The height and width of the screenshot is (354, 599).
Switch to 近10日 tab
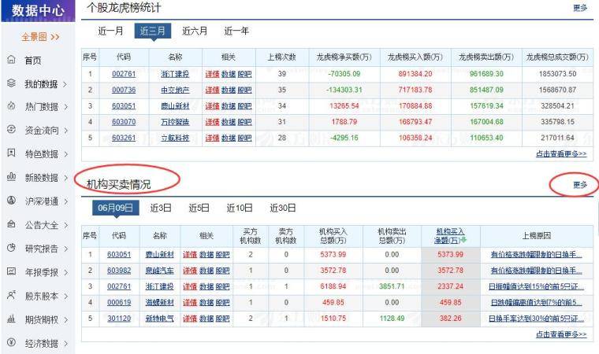(x=240, y=208)
